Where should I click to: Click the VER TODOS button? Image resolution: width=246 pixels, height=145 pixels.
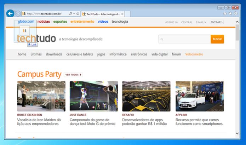[73, 75]
